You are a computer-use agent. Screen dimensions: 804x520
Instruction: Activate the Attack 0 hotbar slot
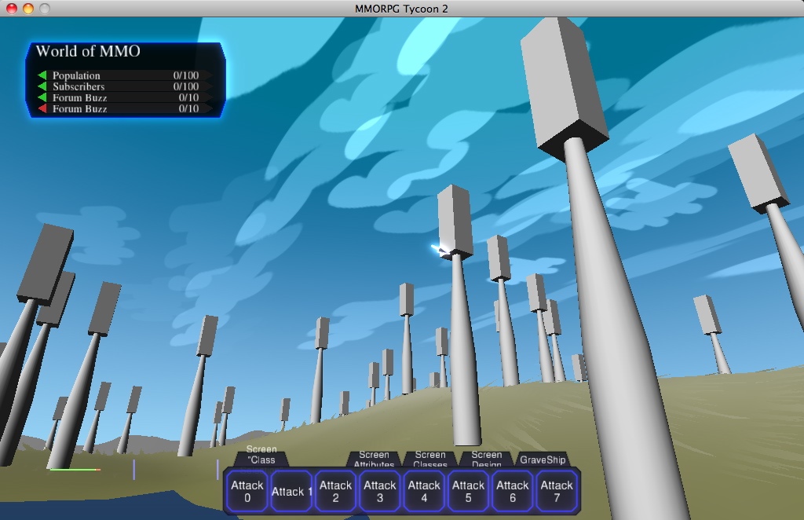[247, 491]
